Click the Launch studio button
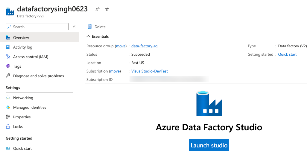 click(x=209, y=145)
